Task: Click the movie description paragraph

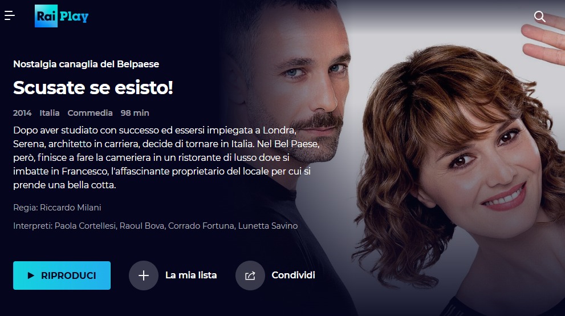Action: (166, 157)
